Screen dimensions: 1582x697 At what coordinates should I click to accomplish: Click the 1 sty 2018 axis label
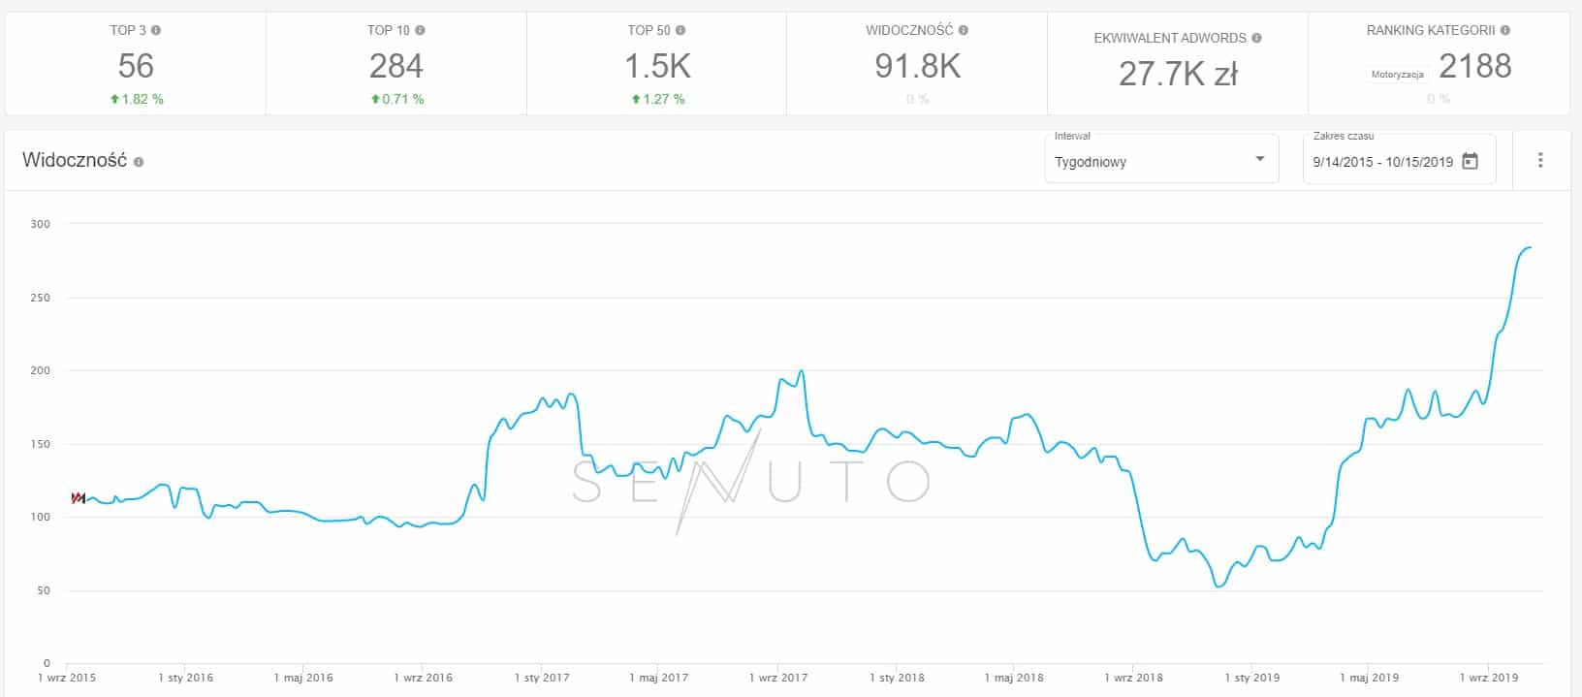point(897,678)
